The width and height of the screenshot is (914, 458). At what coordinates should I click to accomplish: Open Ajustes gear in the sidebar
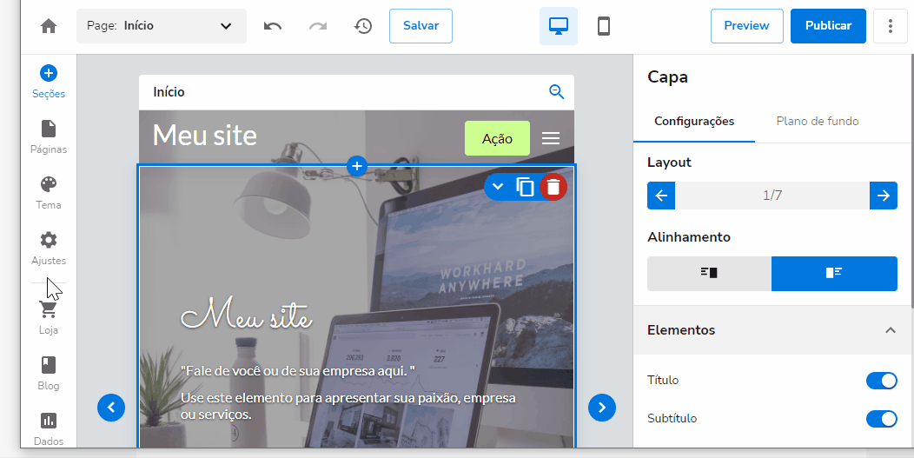pos(49,248)
